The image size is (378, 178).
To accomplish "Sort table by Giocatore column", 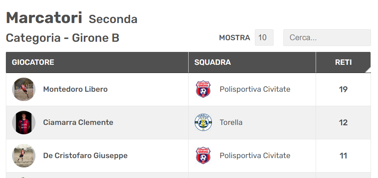I will [x=97, y=62].
